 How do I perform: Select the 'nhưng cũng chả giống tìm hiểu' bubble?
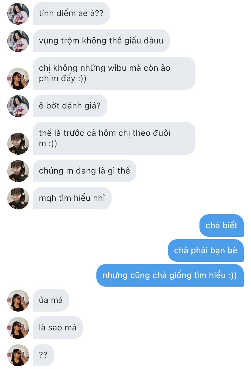click(170, 275)
